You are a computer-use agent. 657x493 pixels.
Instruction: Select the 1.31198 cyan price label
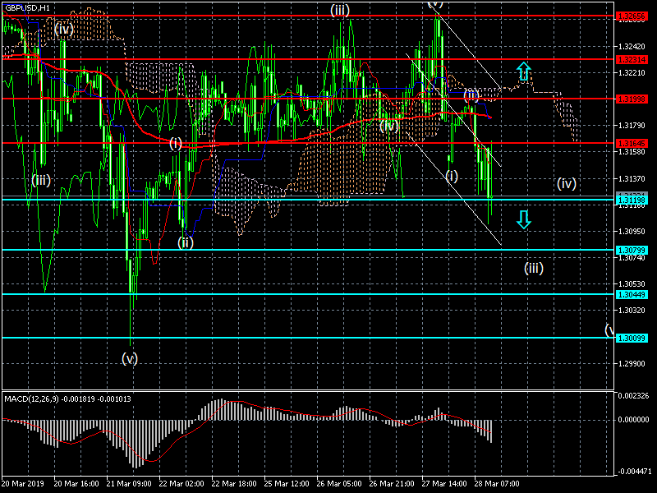(635, 200)
